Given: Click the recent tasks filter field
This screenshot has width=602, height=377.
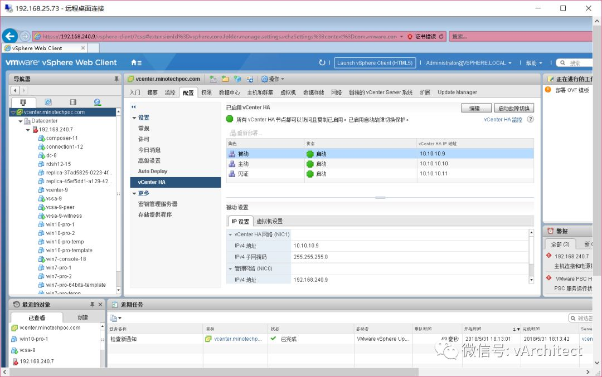Looking at the screenshot, I should [x=580, y=318].
